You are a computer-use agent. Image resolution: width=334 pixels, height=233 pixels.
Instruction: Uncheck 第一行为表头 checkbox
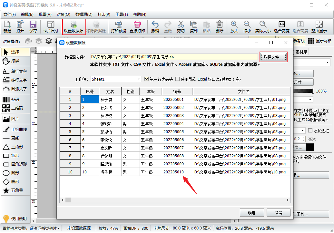click(x=147, y=79)
